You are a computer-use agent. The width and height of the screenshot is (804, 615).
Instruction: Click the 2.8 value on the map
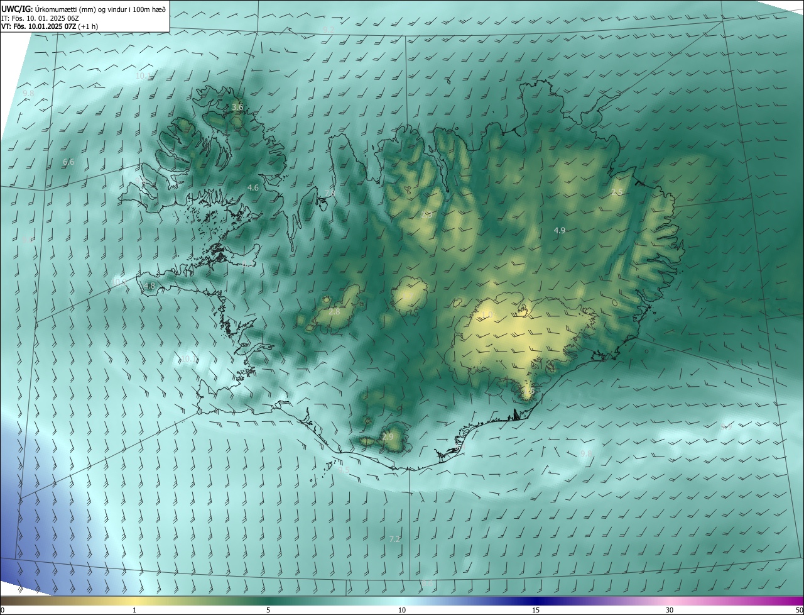(334, 312)
